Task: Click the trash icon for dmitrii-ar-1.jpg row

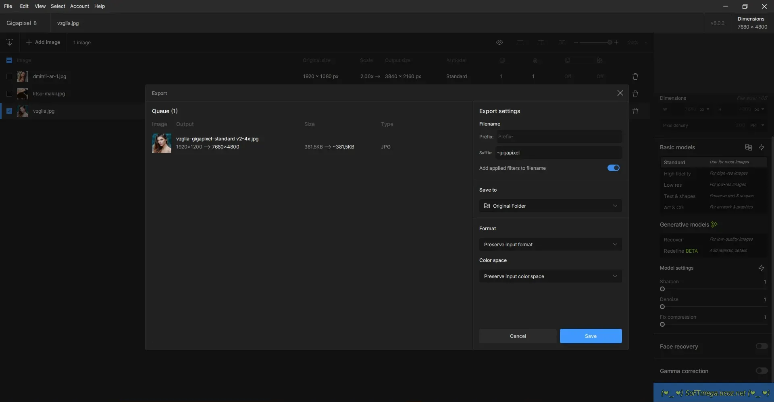Action: (635, 76)
